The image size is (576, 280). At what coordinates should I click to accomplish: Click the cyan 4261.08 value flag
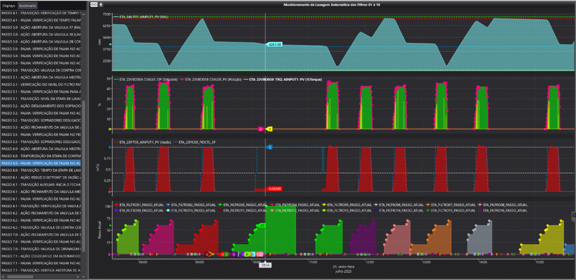pyautogui.click(x=274, y=44)
